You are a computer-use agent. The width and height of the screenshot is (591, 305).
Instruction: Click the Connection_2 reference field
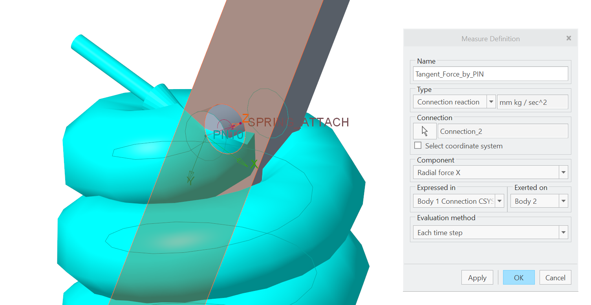[503, 131]
